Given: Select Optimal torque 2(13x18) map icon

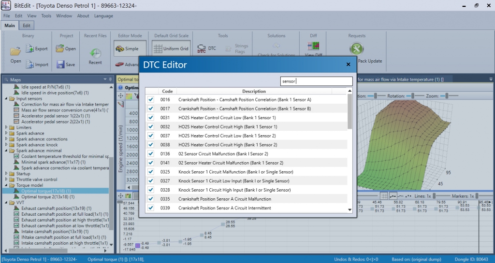Looking at the screenshot, I should (16, 197).
